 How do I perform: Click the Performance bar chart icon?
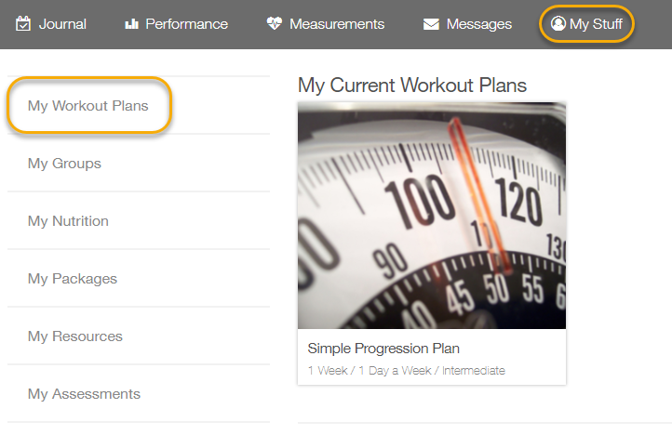tap(132, 23)
